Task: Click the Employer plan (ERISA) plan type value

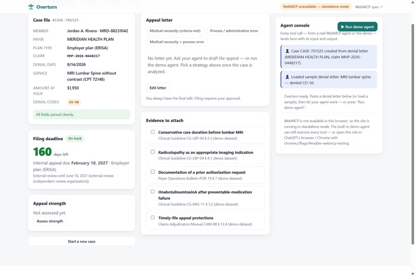Action: [88, 48]
